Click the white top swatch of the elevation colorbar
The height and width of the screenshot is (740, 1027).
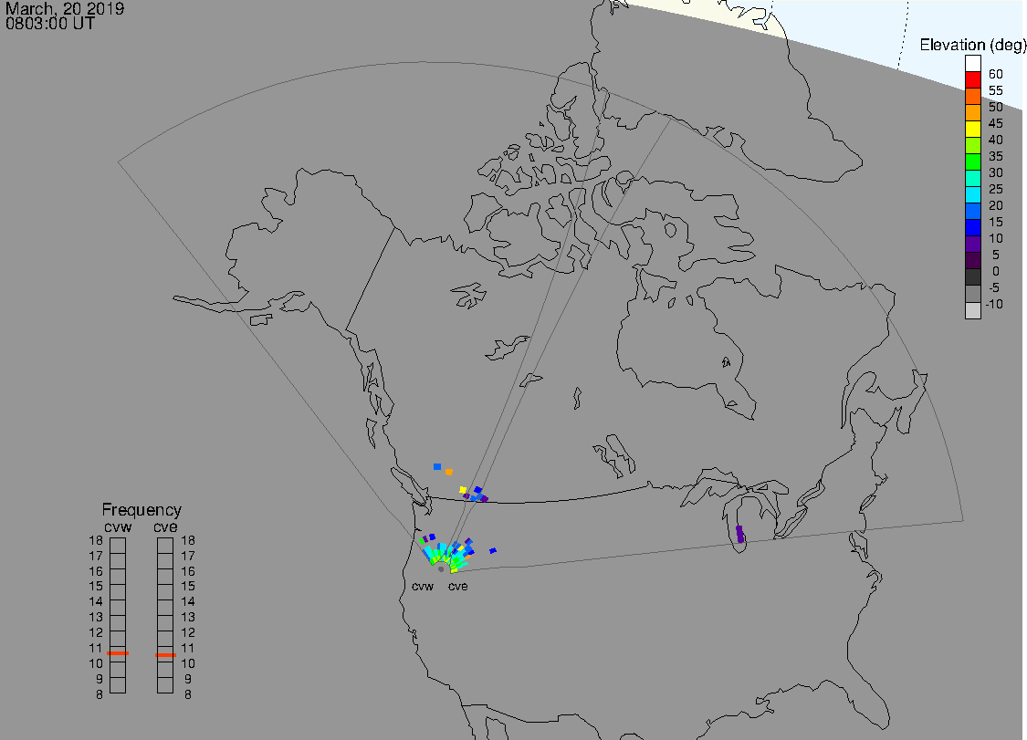point(972,64)
